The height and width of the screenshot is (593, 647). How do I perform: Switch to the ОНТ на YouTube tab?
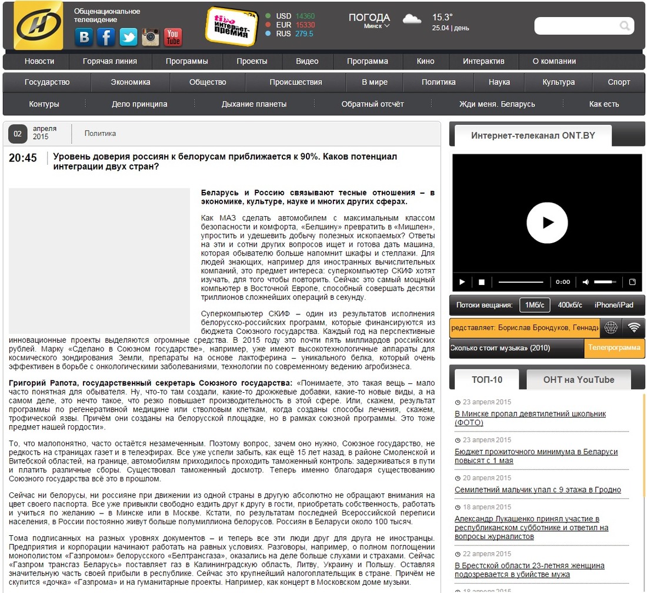(x=579, y=379)
